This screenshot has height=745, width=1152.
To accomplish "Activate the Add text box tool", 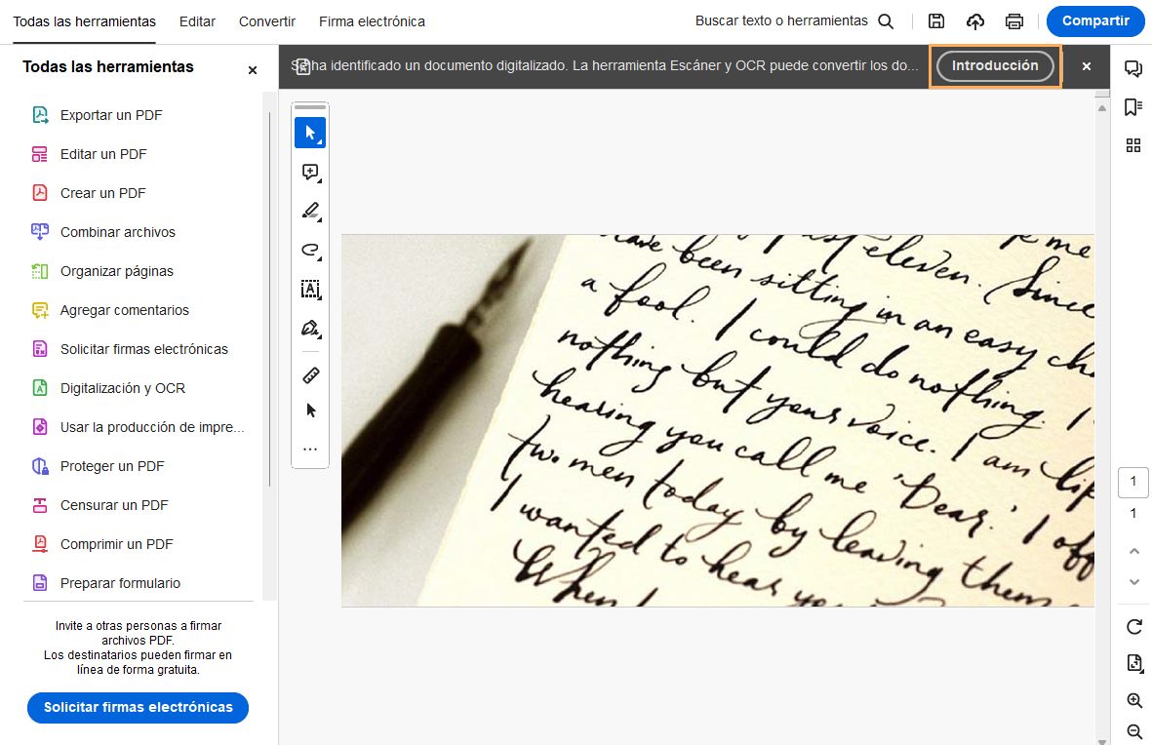I will coord(310,290).
